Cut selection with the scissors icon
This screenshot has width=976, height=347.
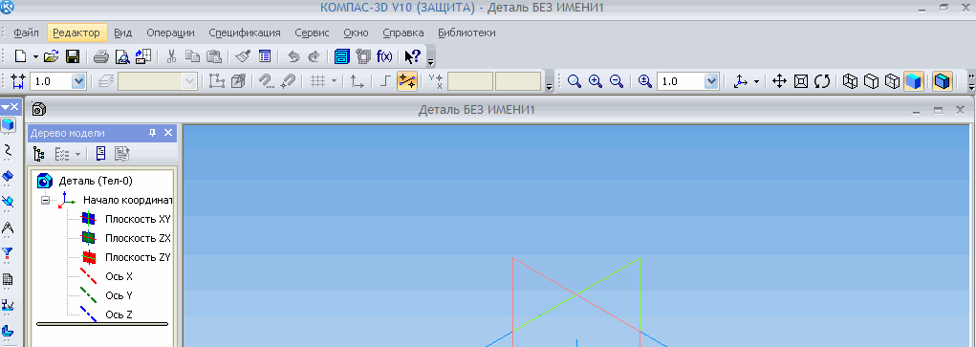coord(172,56)
